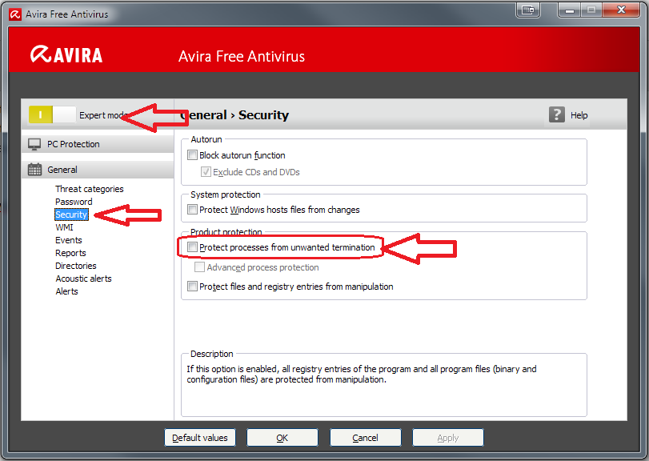Image resolution: width=649 pixels, height=461 pixels.
Task: Close the Avira Free Antivirus window
Action: point(621,10)
